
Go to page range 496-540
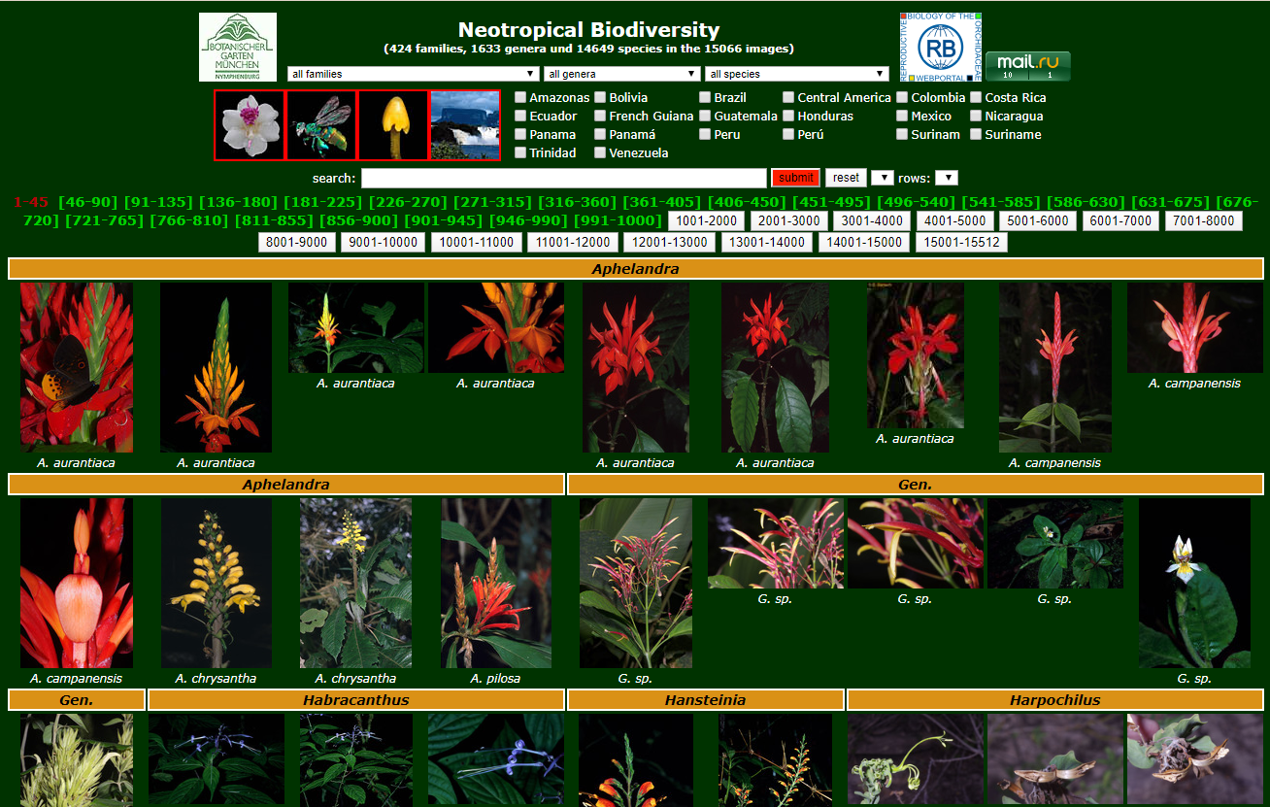[914, 202]
